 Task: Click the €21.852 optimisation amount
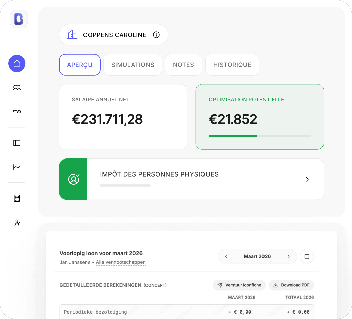[233, 119]
